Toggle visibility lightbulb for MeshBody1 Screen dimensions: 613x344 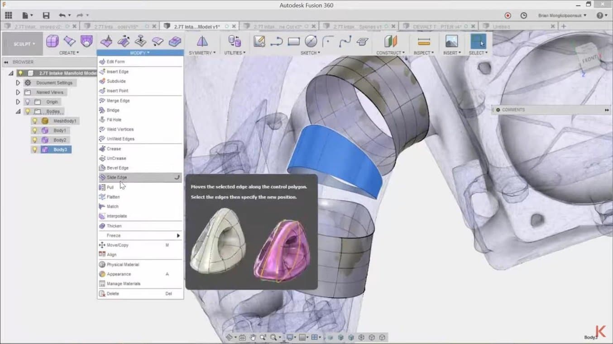(35, 121)
